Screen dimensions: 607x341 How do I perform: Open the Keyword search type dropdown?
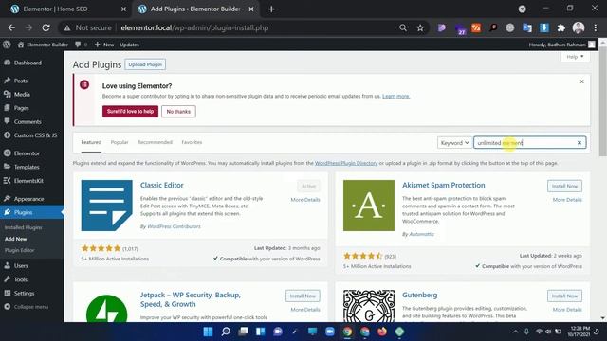tap(454, 143)
